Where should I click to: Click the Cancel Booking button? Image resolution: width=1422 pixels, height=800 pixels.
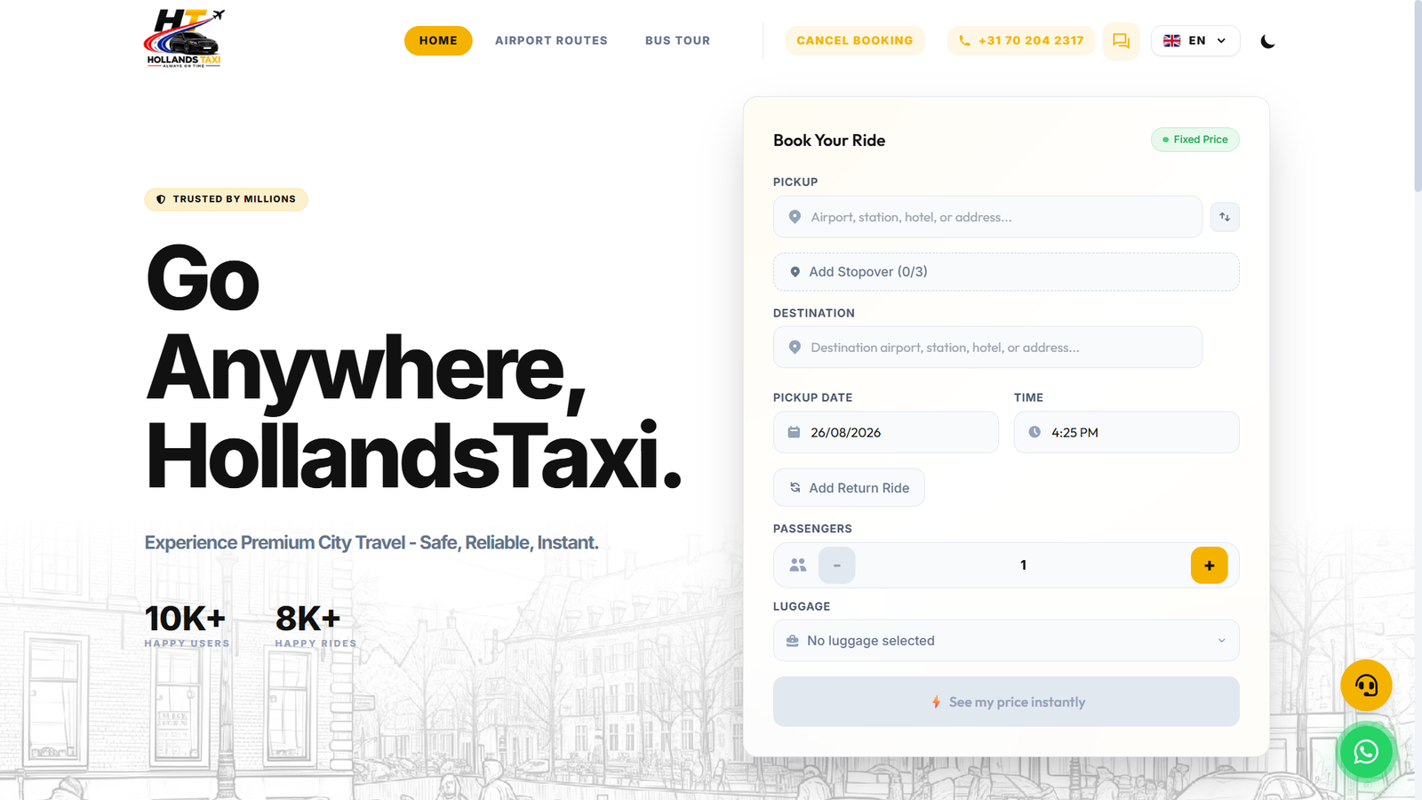(855, 41)
